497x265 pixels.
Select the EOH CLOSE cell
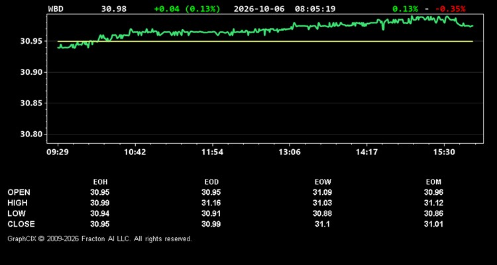(100, 224)
